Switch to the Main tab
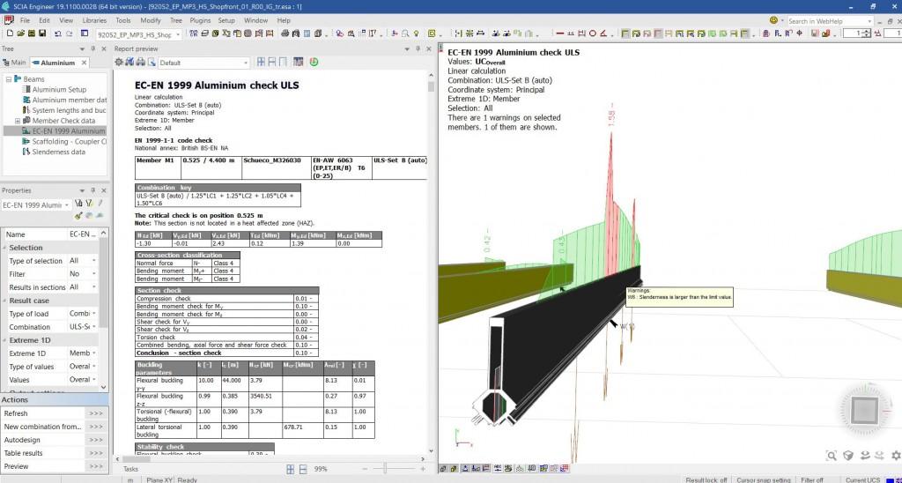The width and height of the screenshot is (902, 483). click(x=15, y=63)
